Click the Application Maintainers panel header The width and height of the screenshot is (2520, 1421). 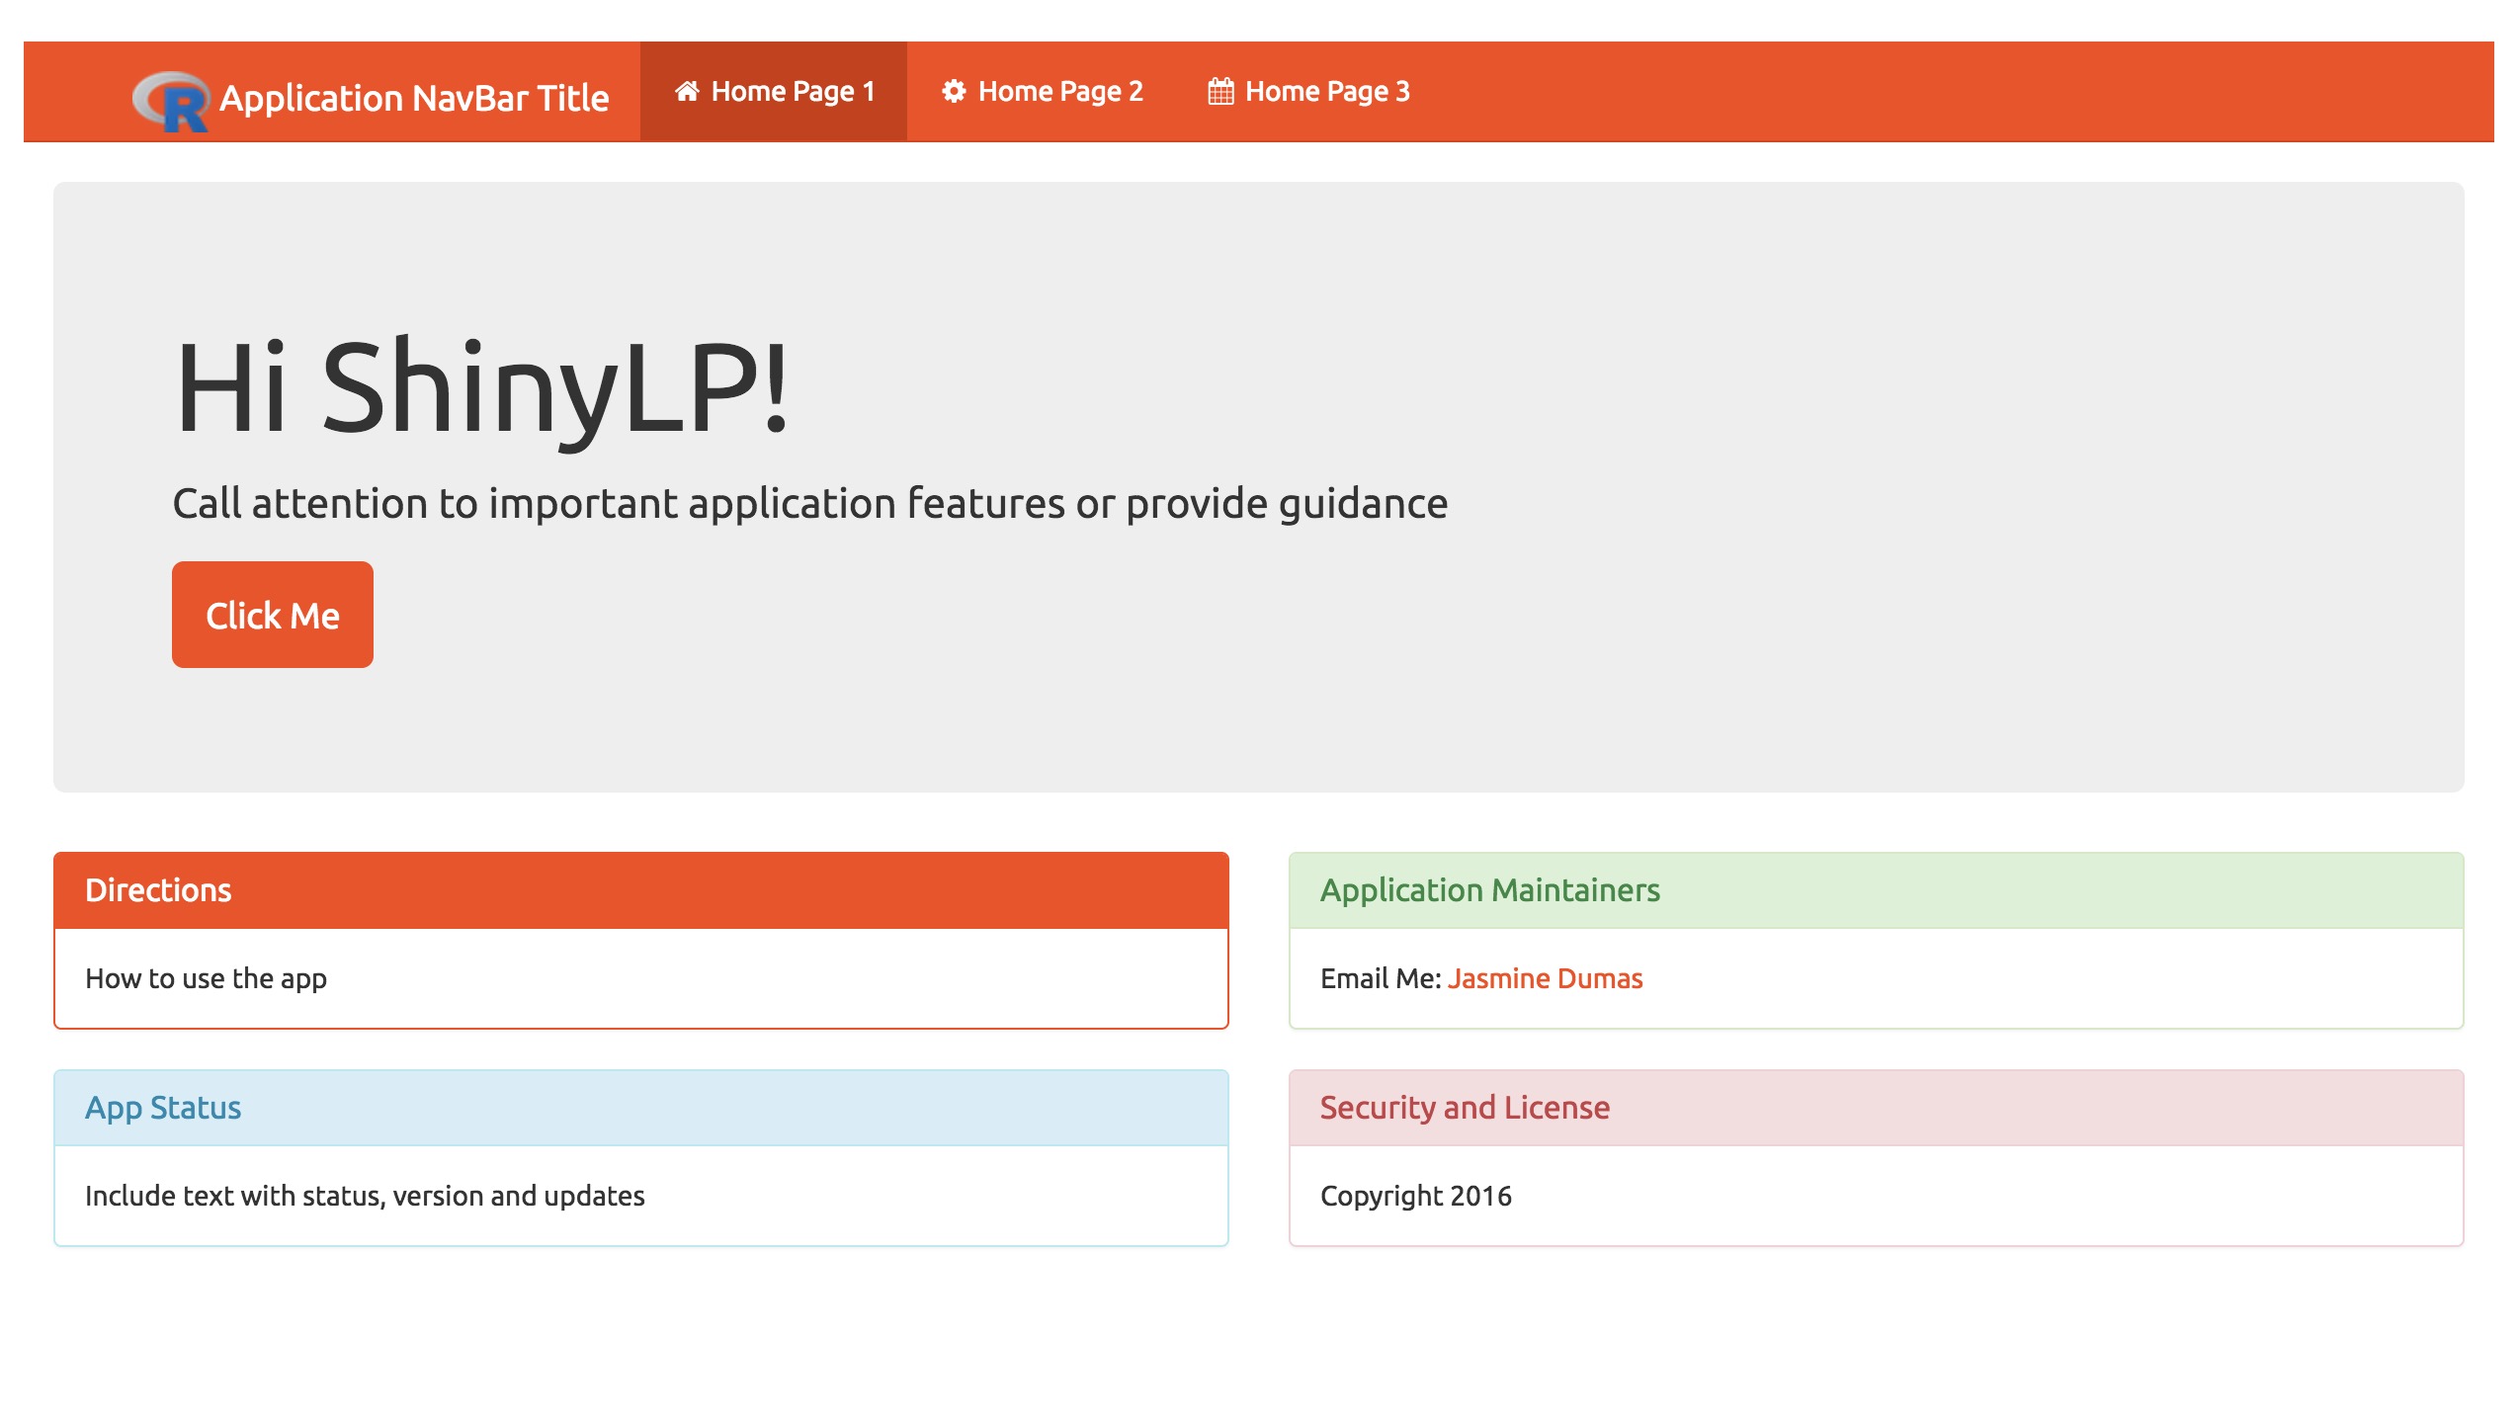pos(1489,889)
